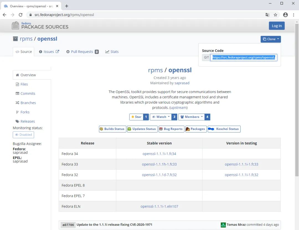Bookmark this page with star icon
The width and height of the screenshot is (299, 230).
(x=275, y=15)
